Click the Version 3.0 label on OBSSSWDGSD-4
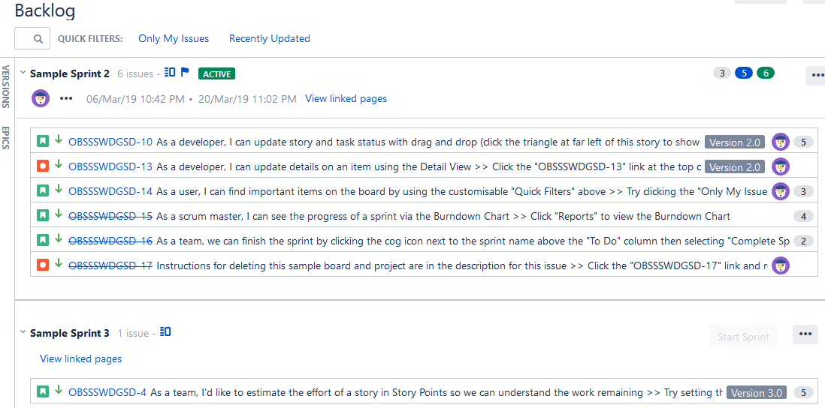This screenshot has height=408, width=825. click(x=757, y=393)
